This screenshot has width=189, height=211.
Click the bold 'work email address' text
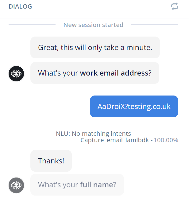tap(114, 73)
